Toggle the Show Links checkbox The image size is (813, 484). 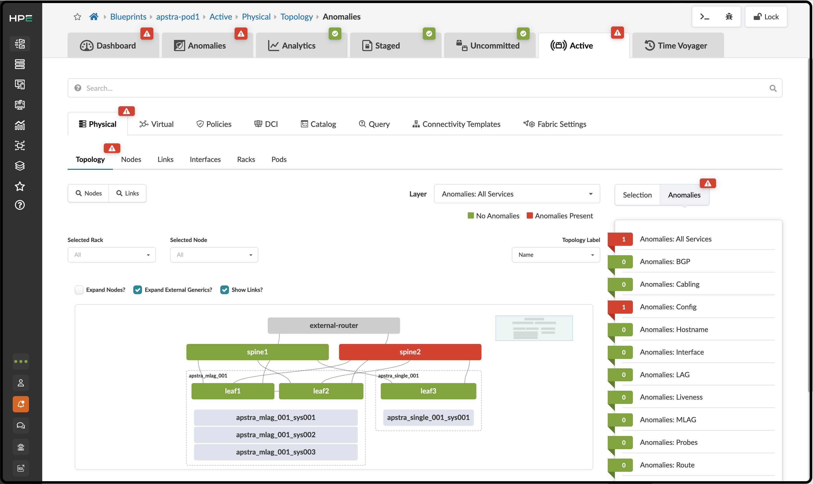click(x=225, y=290)
